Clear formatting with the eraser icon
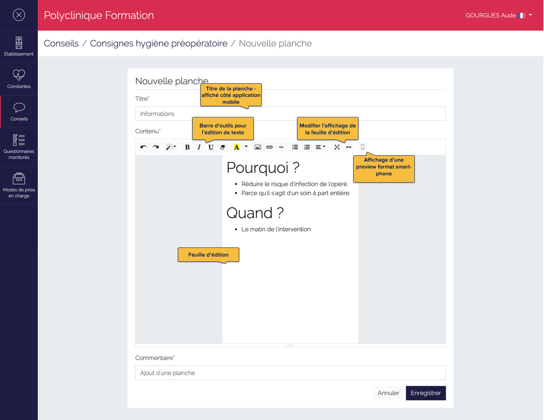The width and height of the screenshot is (544, 420). tap(223, 147)
